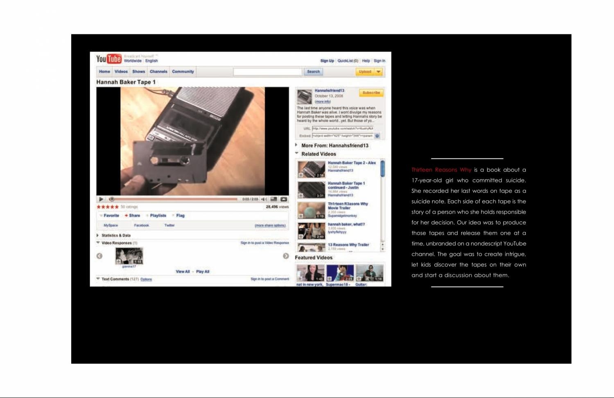
Task: Change the Worldwide location setting
Action: coord(133,61)
